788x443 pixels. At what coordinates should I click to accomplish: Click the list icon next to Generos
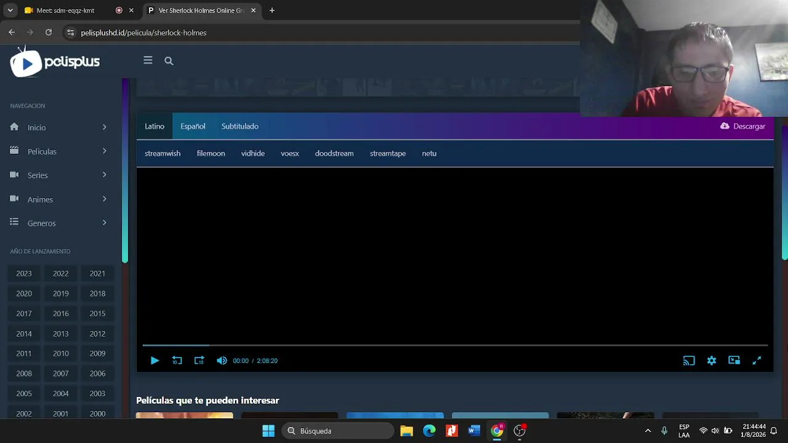tap(15, 223)
